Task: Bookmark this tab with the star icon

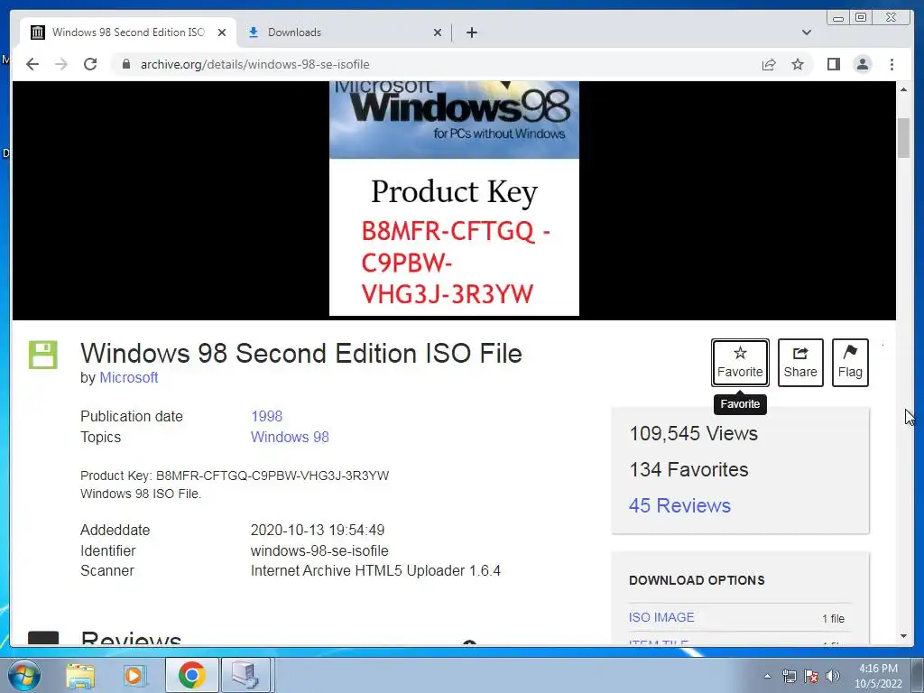Action: pyautogui.click(x=798, y=64)
